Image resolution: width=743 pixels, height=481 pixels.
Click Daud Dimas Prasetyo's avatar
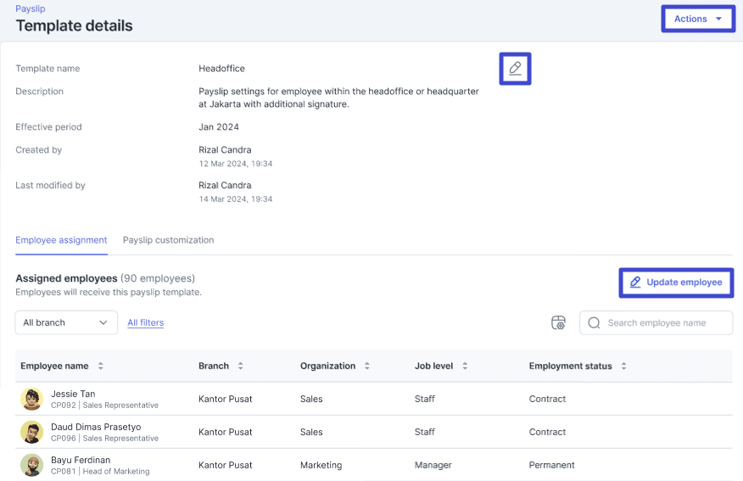click(31, 432)
